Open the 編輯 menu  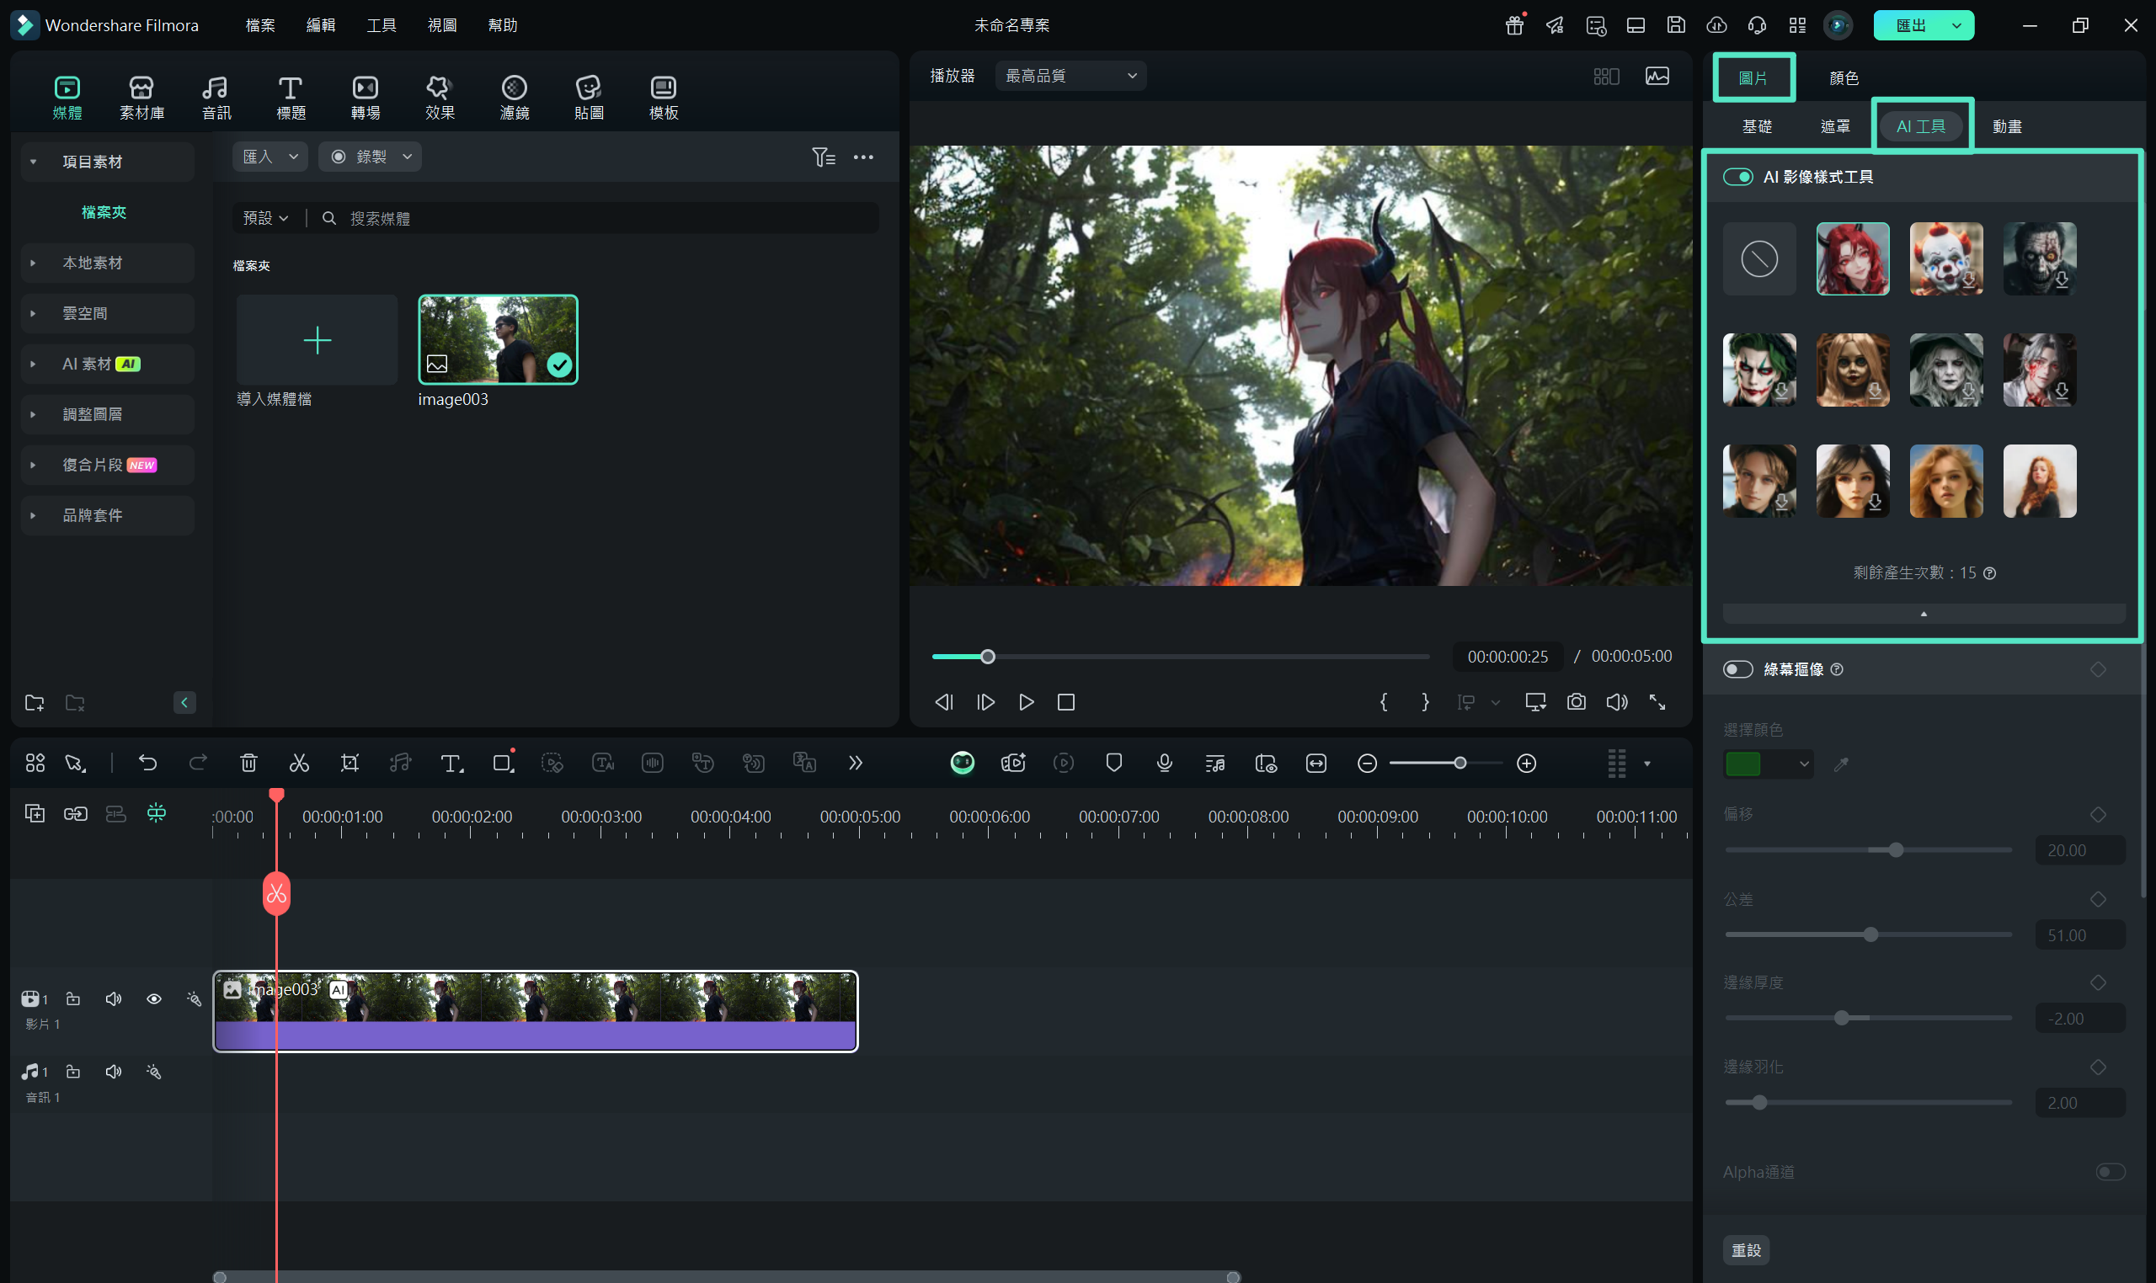click(321, 25)
